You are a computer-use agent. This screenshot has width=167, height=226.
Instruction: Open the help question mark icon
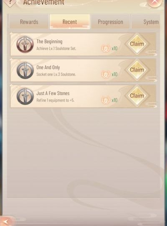[10, 2]
